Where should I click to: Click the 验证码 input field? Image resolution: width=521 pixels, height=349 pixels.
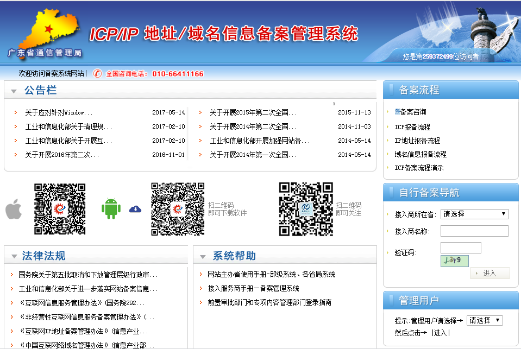coord(461,248)
